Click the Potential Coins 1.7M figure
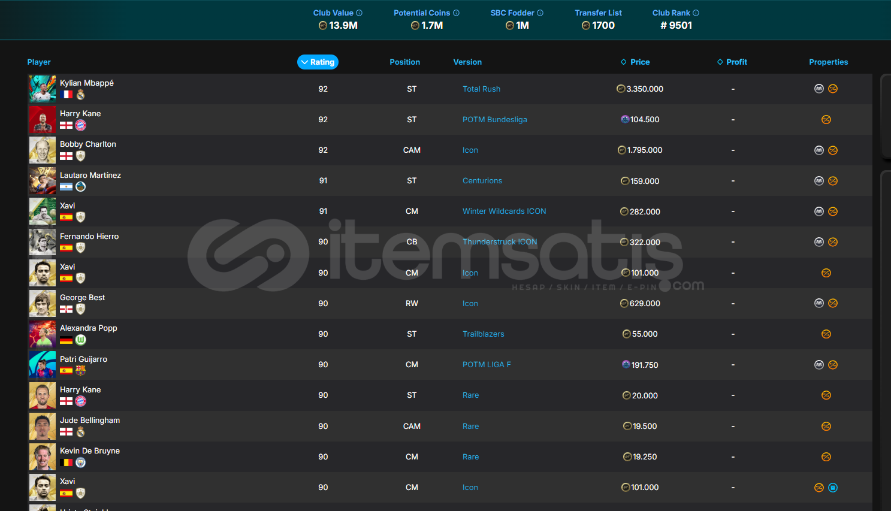Screen dimensions: 891x511 point(432,25)
